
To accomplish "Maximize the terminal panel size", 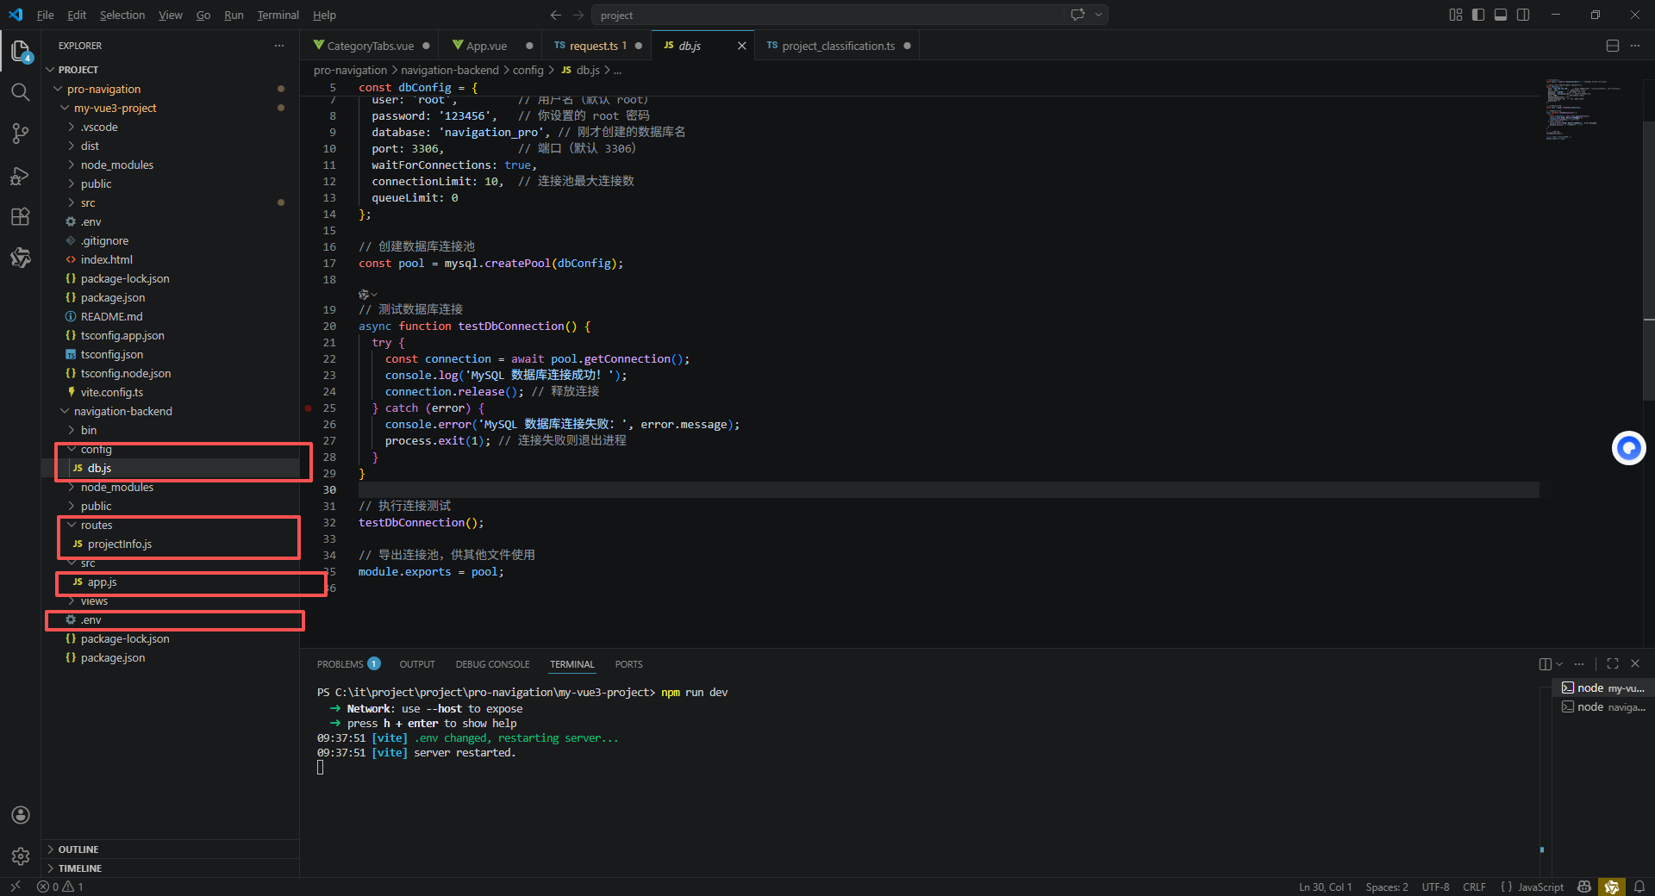I will (x=1613, y=663).
